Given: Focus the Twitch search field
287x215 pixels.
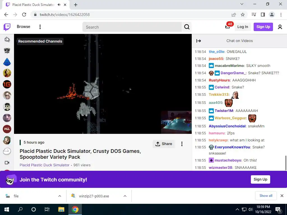Looking at the screenshot, I should click(132, 27).
